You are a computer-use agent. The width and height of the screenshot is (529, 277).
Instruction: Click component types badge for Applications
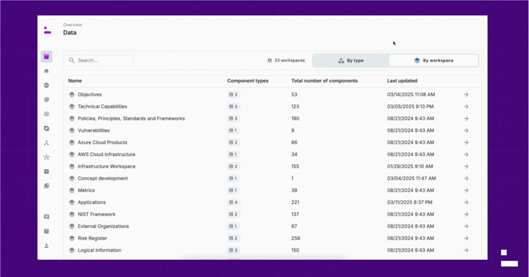[233, 202]
